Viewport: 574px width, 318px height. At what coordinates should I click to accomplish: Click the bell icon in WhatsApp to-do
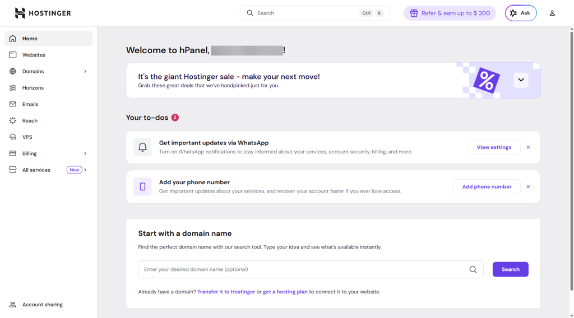(x=142, y=147)
